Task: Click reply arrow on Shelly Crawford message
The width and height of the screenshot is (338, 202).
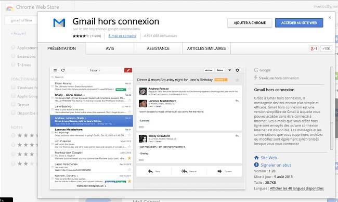Action: (237, 136)
